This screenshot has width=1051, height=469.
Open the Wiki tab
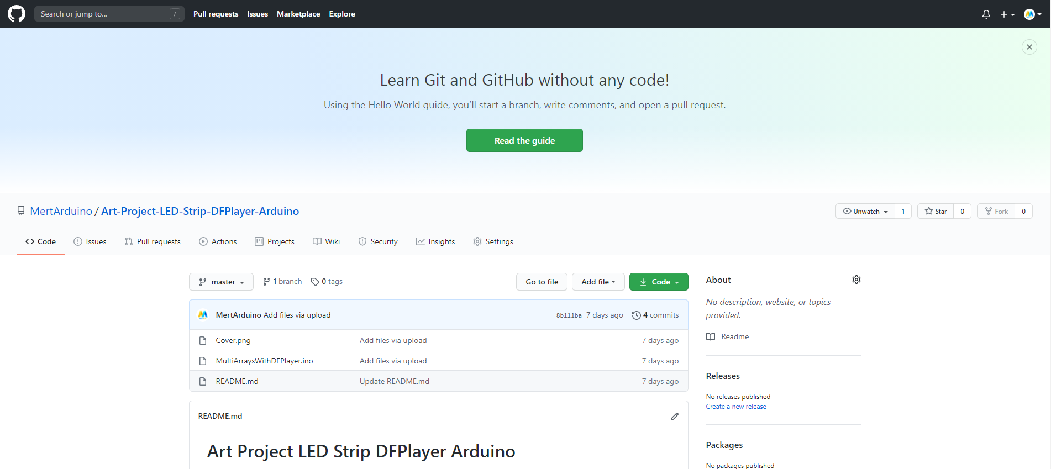click(326, 241)
